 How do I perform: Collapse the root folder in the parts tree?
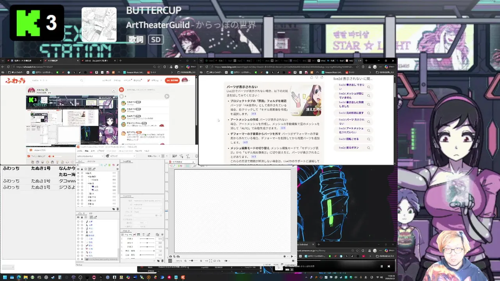point(86,173)
